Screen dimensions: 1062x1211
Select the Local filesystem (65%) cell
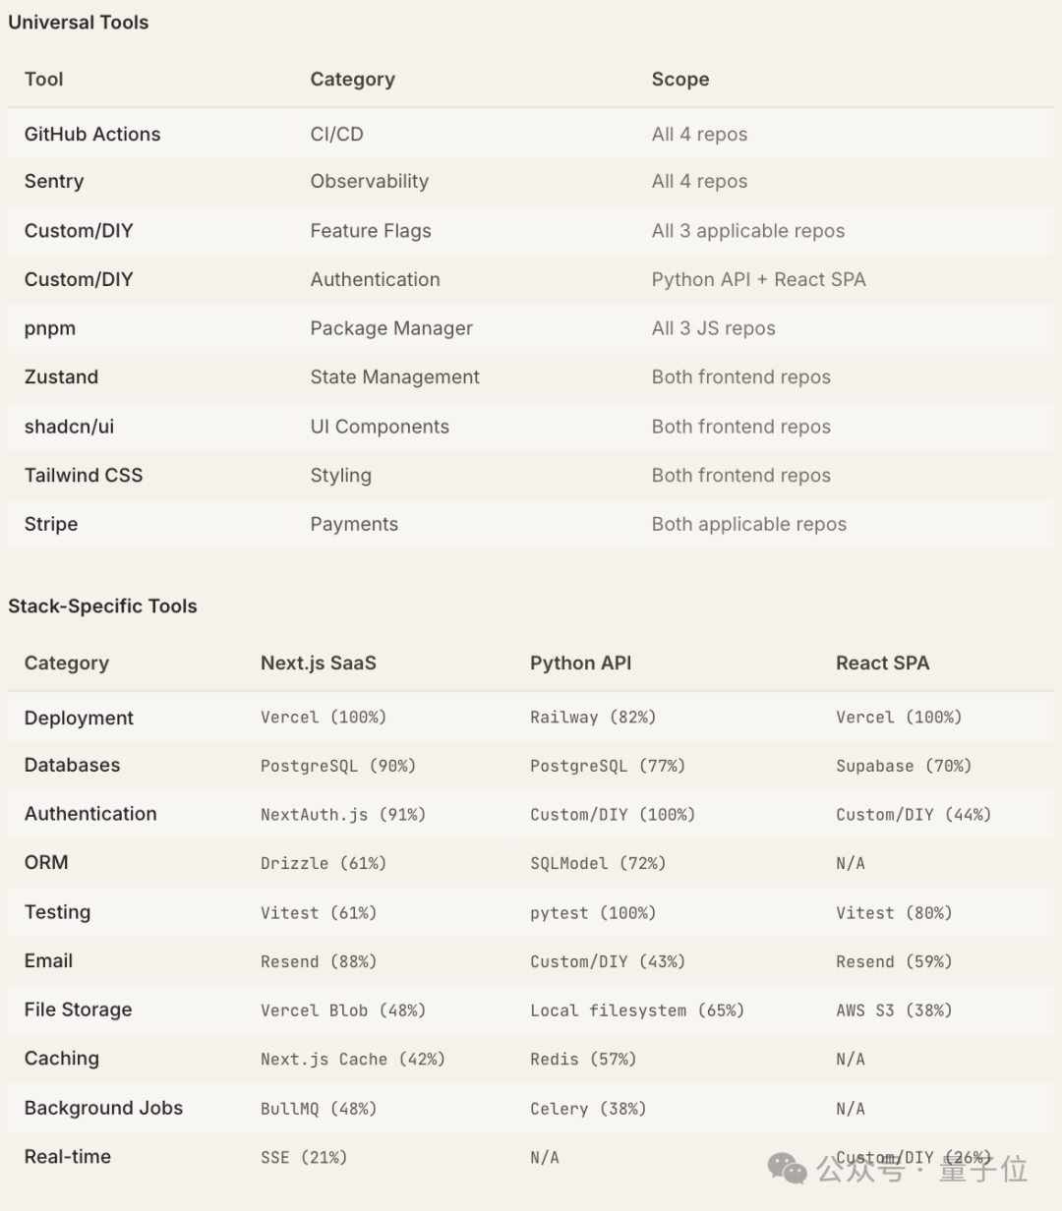coord(637,1010)
